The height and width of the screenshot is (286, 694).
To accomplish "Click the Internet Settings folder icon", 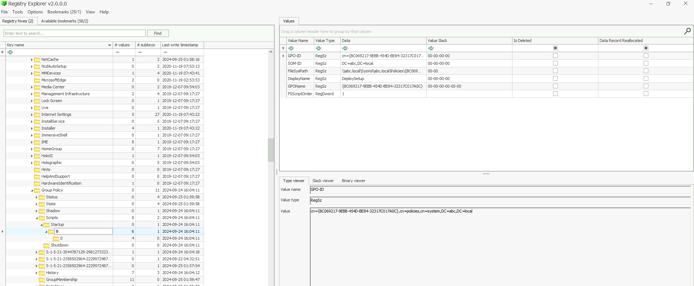I will click(37, 114).
